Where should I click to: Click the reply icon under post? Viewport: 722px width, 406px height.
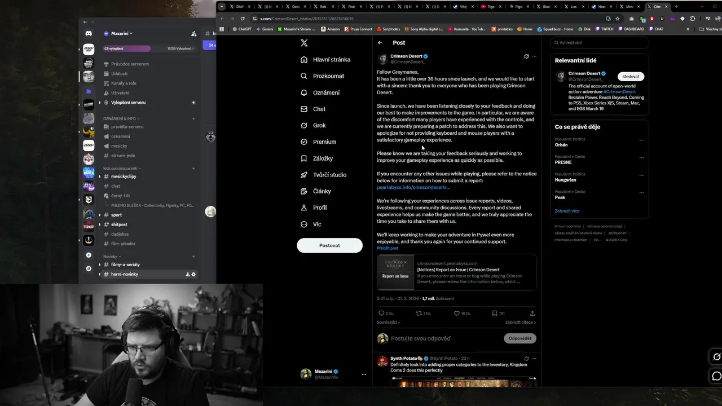click(381, 313)
